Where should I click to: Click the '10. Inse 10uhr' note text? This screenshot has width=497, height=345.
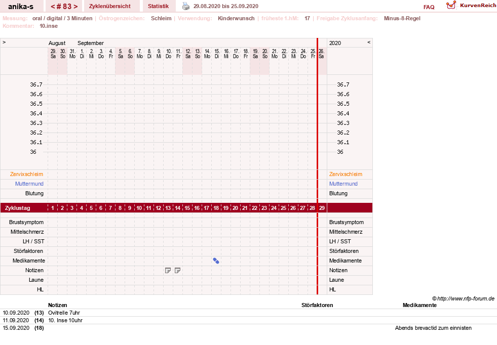65,320
